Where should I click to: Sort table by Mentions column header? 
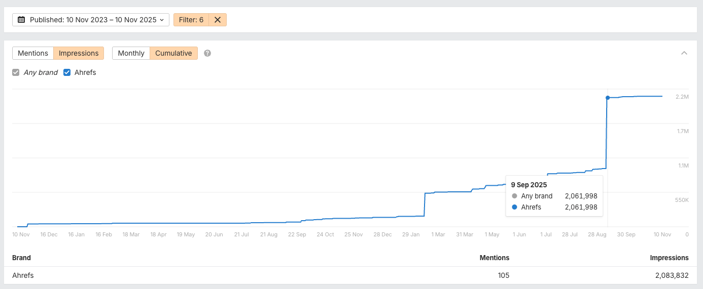[494, 258]
